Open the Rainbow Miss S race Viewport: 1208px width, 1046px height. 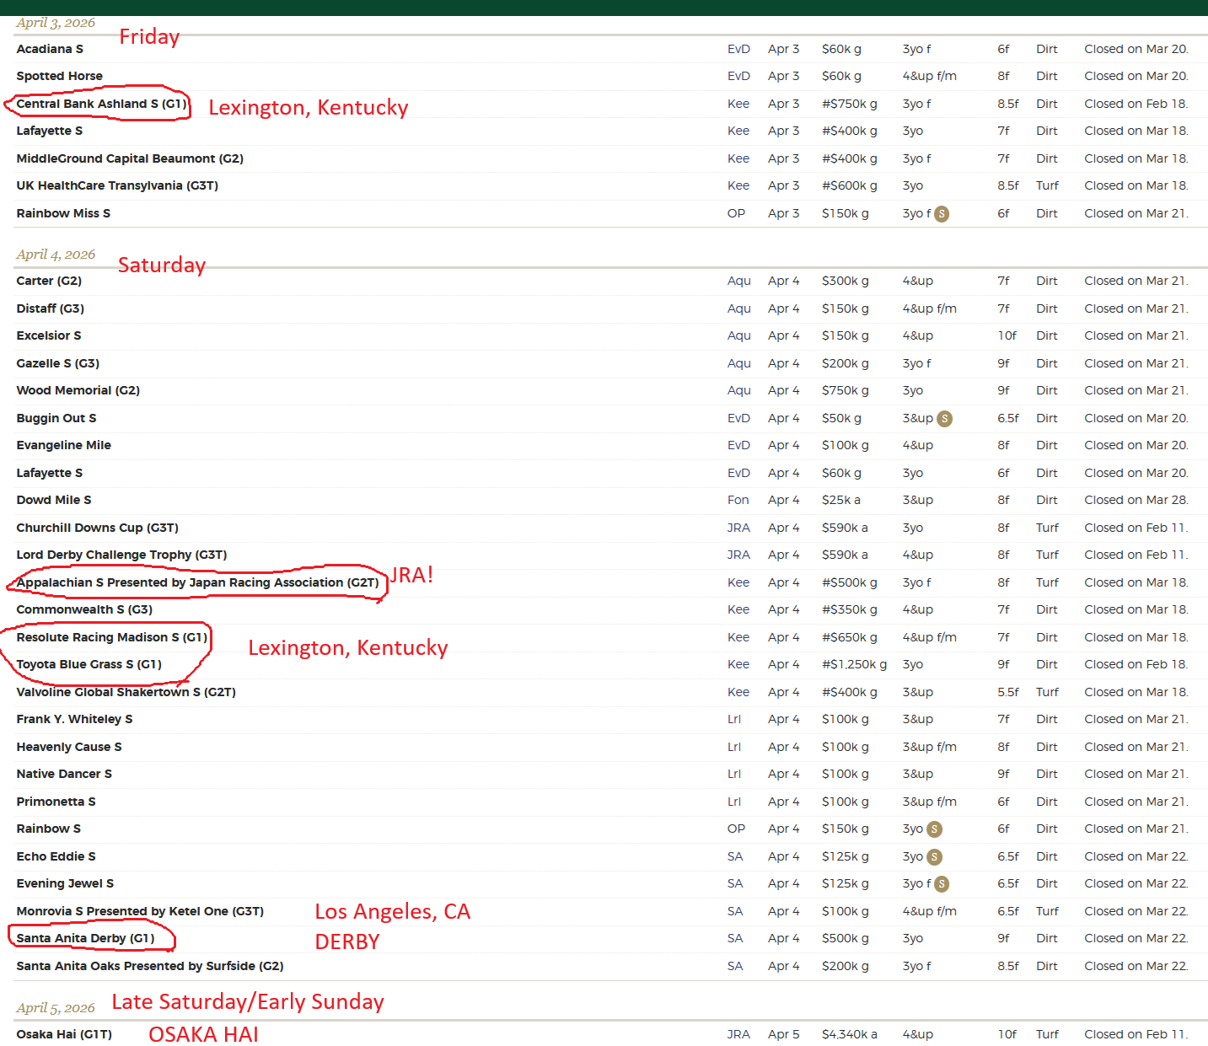(x=63, y=213)
